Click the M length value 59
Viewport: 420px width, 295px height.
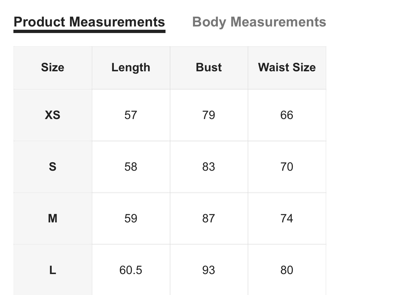[131, 218]
